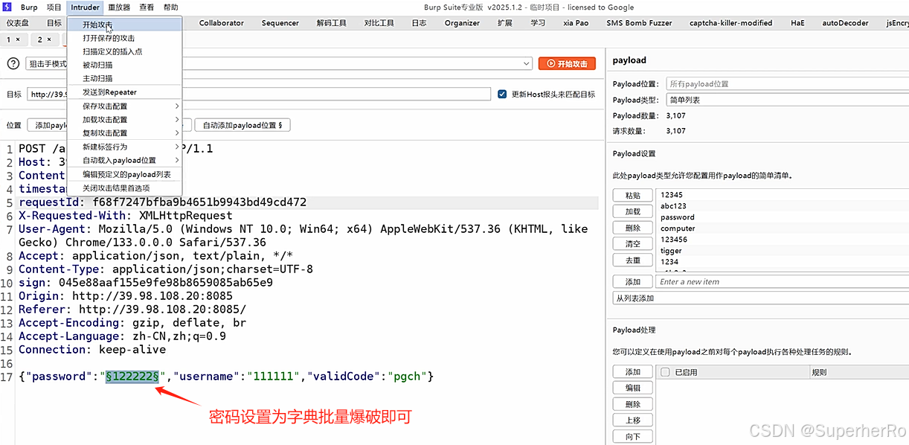Close Intruder tab 1 with its ×
Viewport: 909px width, 445px height.
pos(19,39)
